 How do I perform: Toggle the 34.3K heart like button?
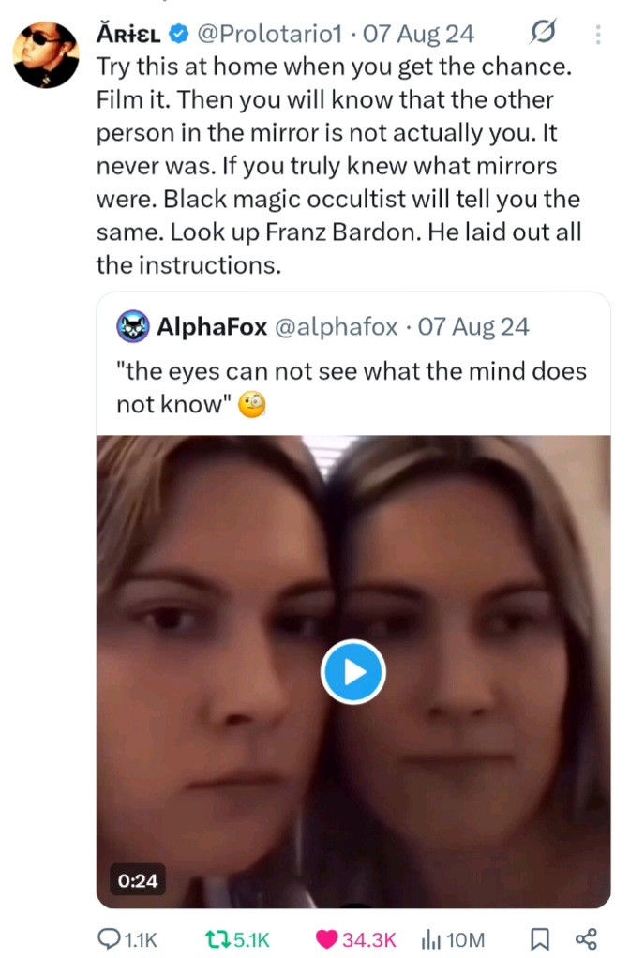tap(355, 939)
